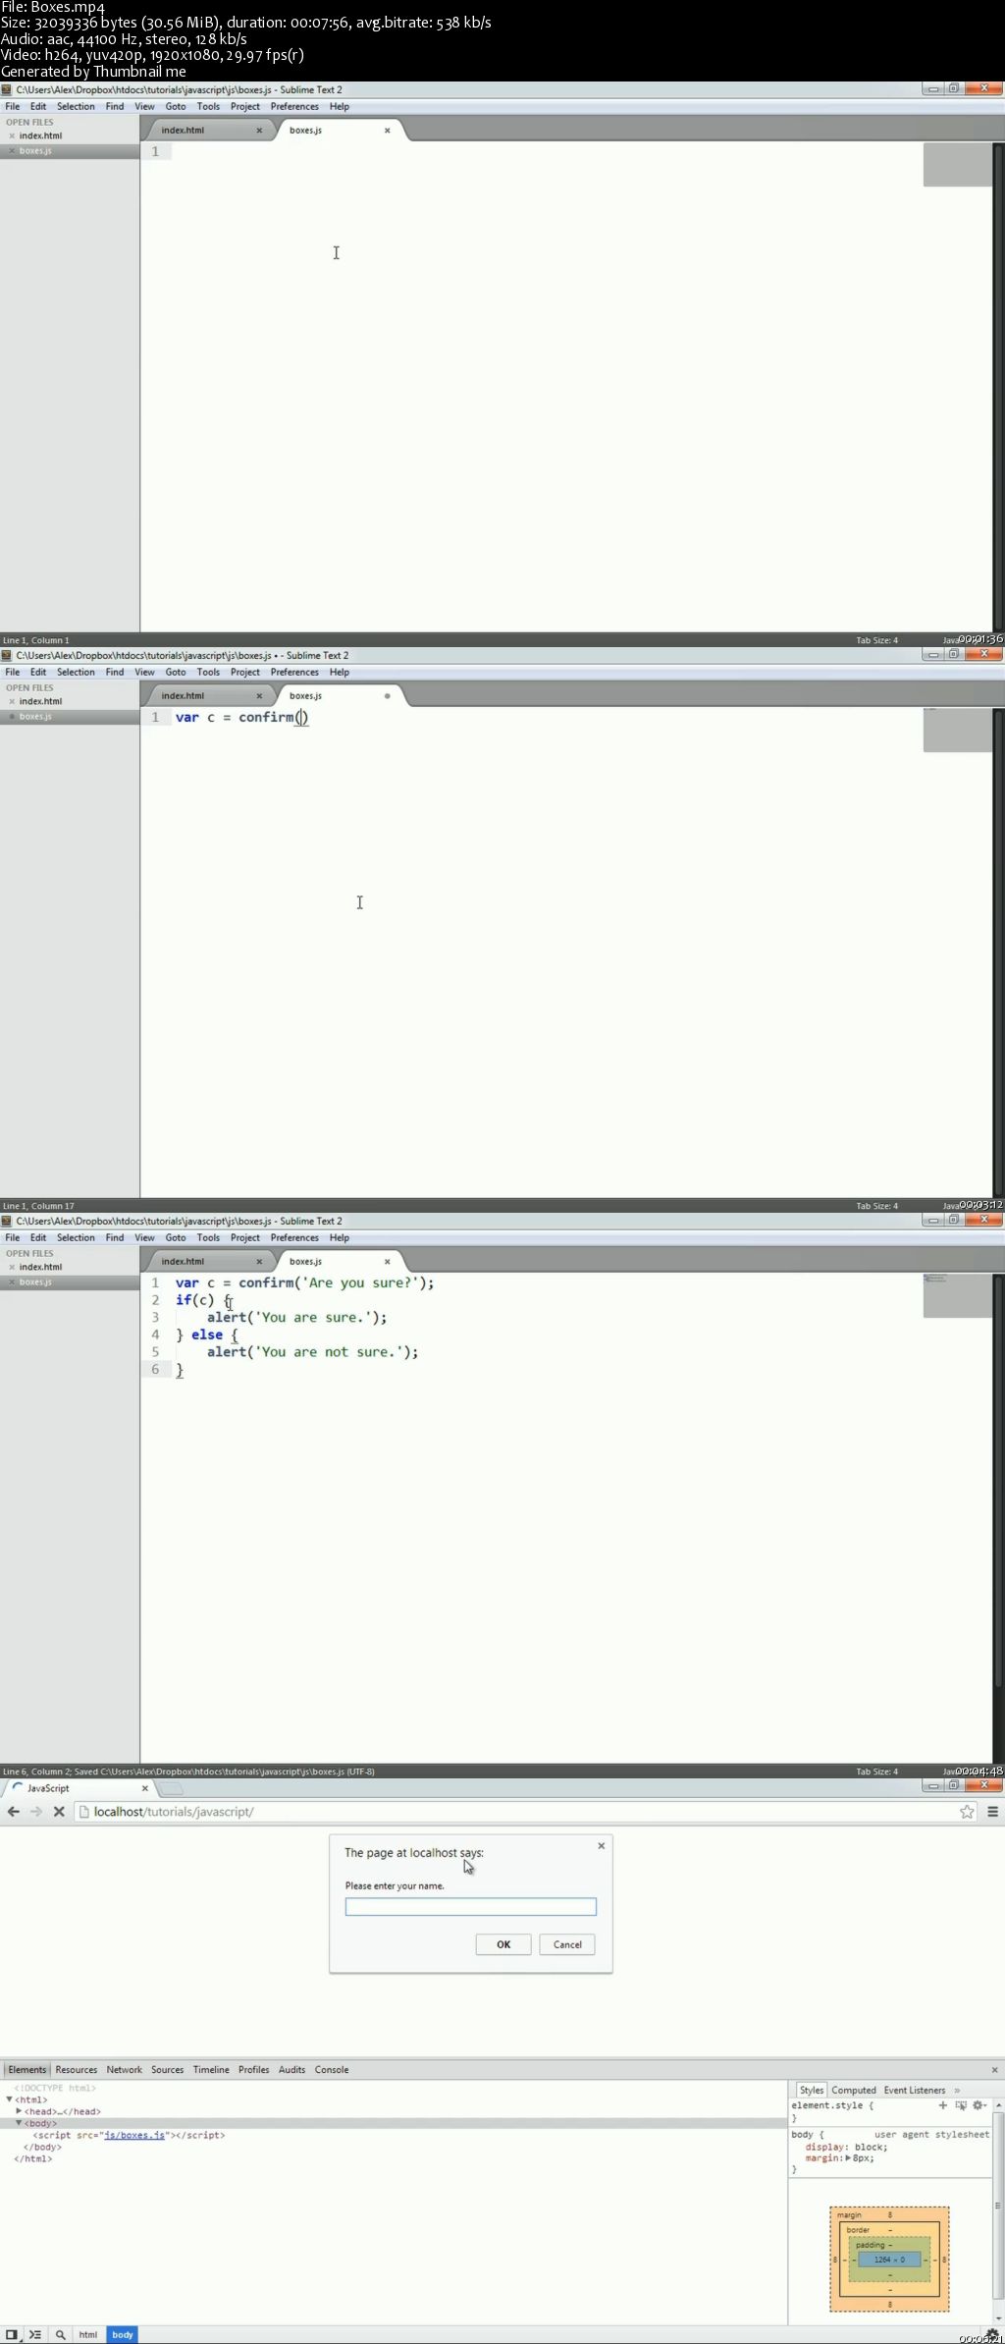The height and width of the screenshot is (2344, 1005).
Task: Stop the page loading with the X icon
Action: pos(59,1812)
